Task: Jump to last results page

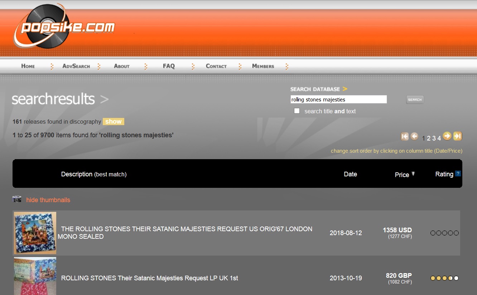Action: click(457, 136)
